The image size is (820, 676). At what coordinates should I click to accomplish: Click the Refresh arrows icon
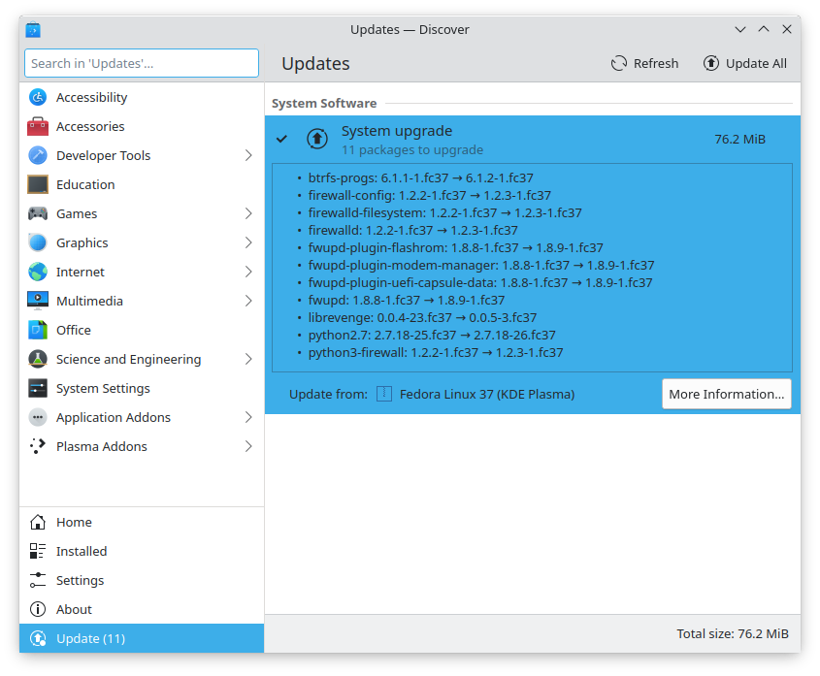(x=618, y=63)
